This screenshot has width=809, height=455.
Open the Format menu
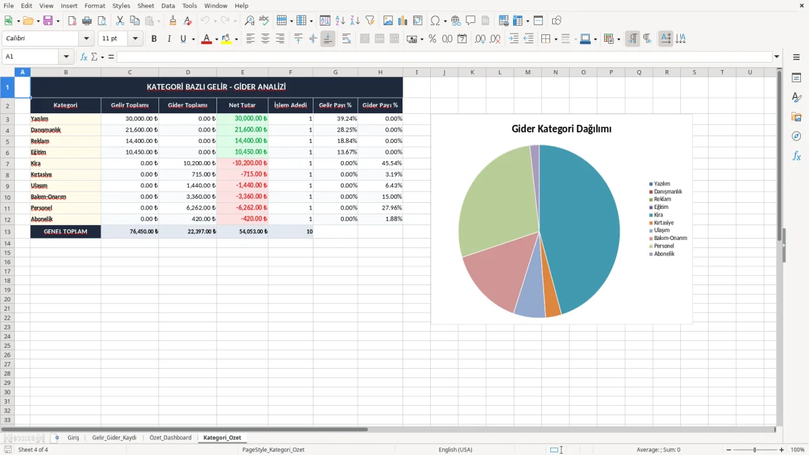click(95, 5)
